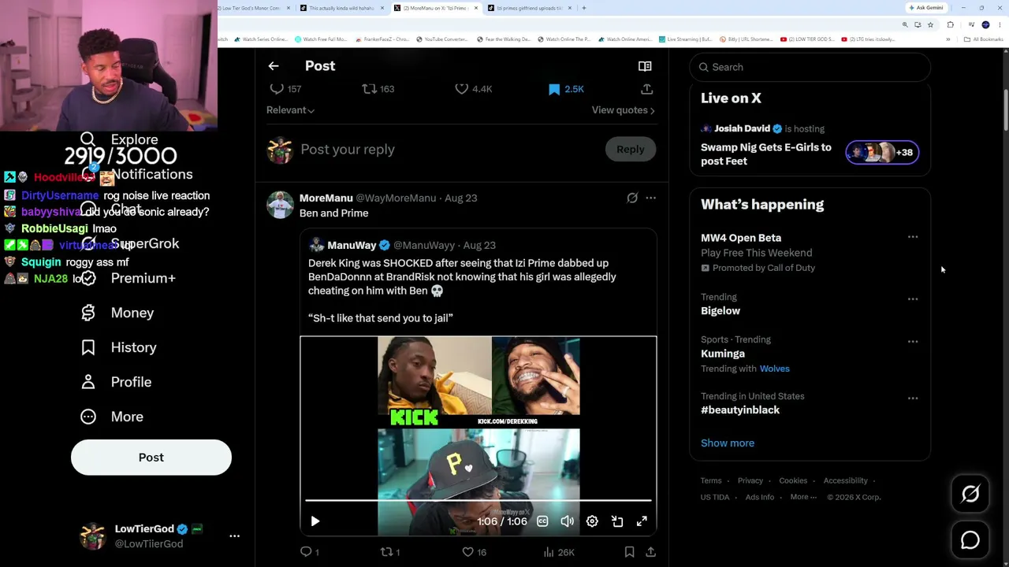Click Show more under What's happening

click(728, 443)
